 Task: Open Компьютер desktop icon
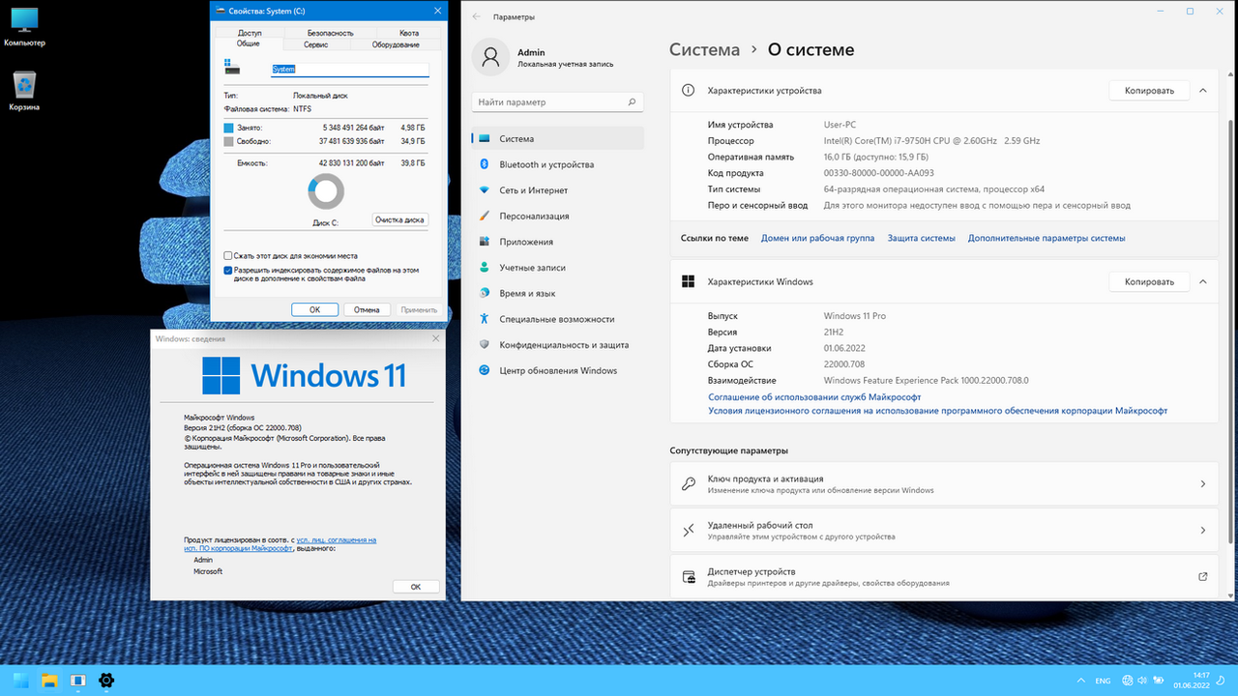24,27
